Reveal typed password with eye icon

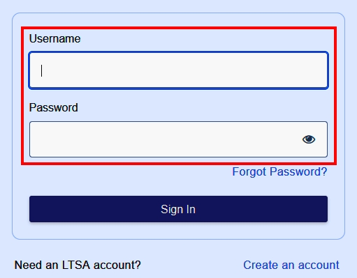point(309,139)
